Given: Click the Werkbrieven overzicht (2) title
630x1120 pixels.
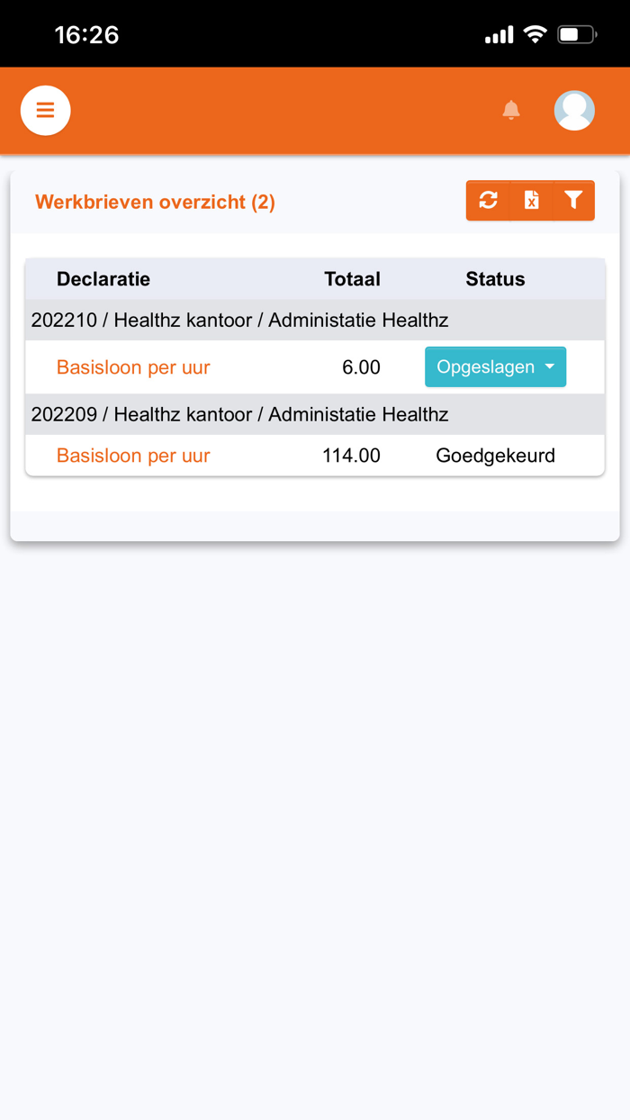Looking at the screenshot, I should [x=155, y=202].
